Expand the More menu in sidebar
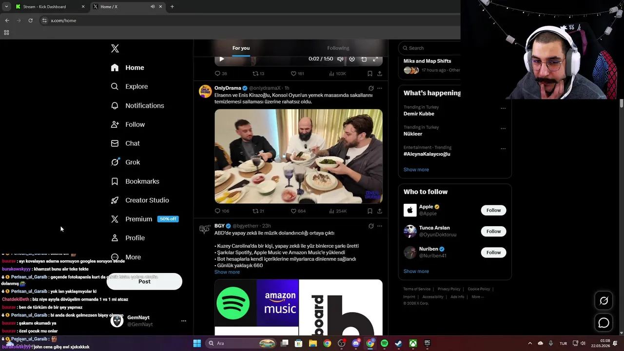This screenshot has height=351, width=624. click(126, 257)
